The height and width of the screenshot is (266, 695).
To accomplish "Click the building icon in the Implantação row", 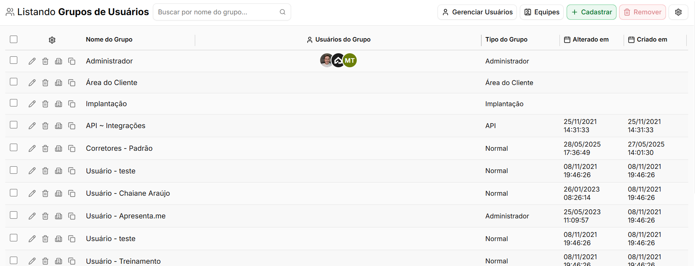I will click(x=59, y=104).
